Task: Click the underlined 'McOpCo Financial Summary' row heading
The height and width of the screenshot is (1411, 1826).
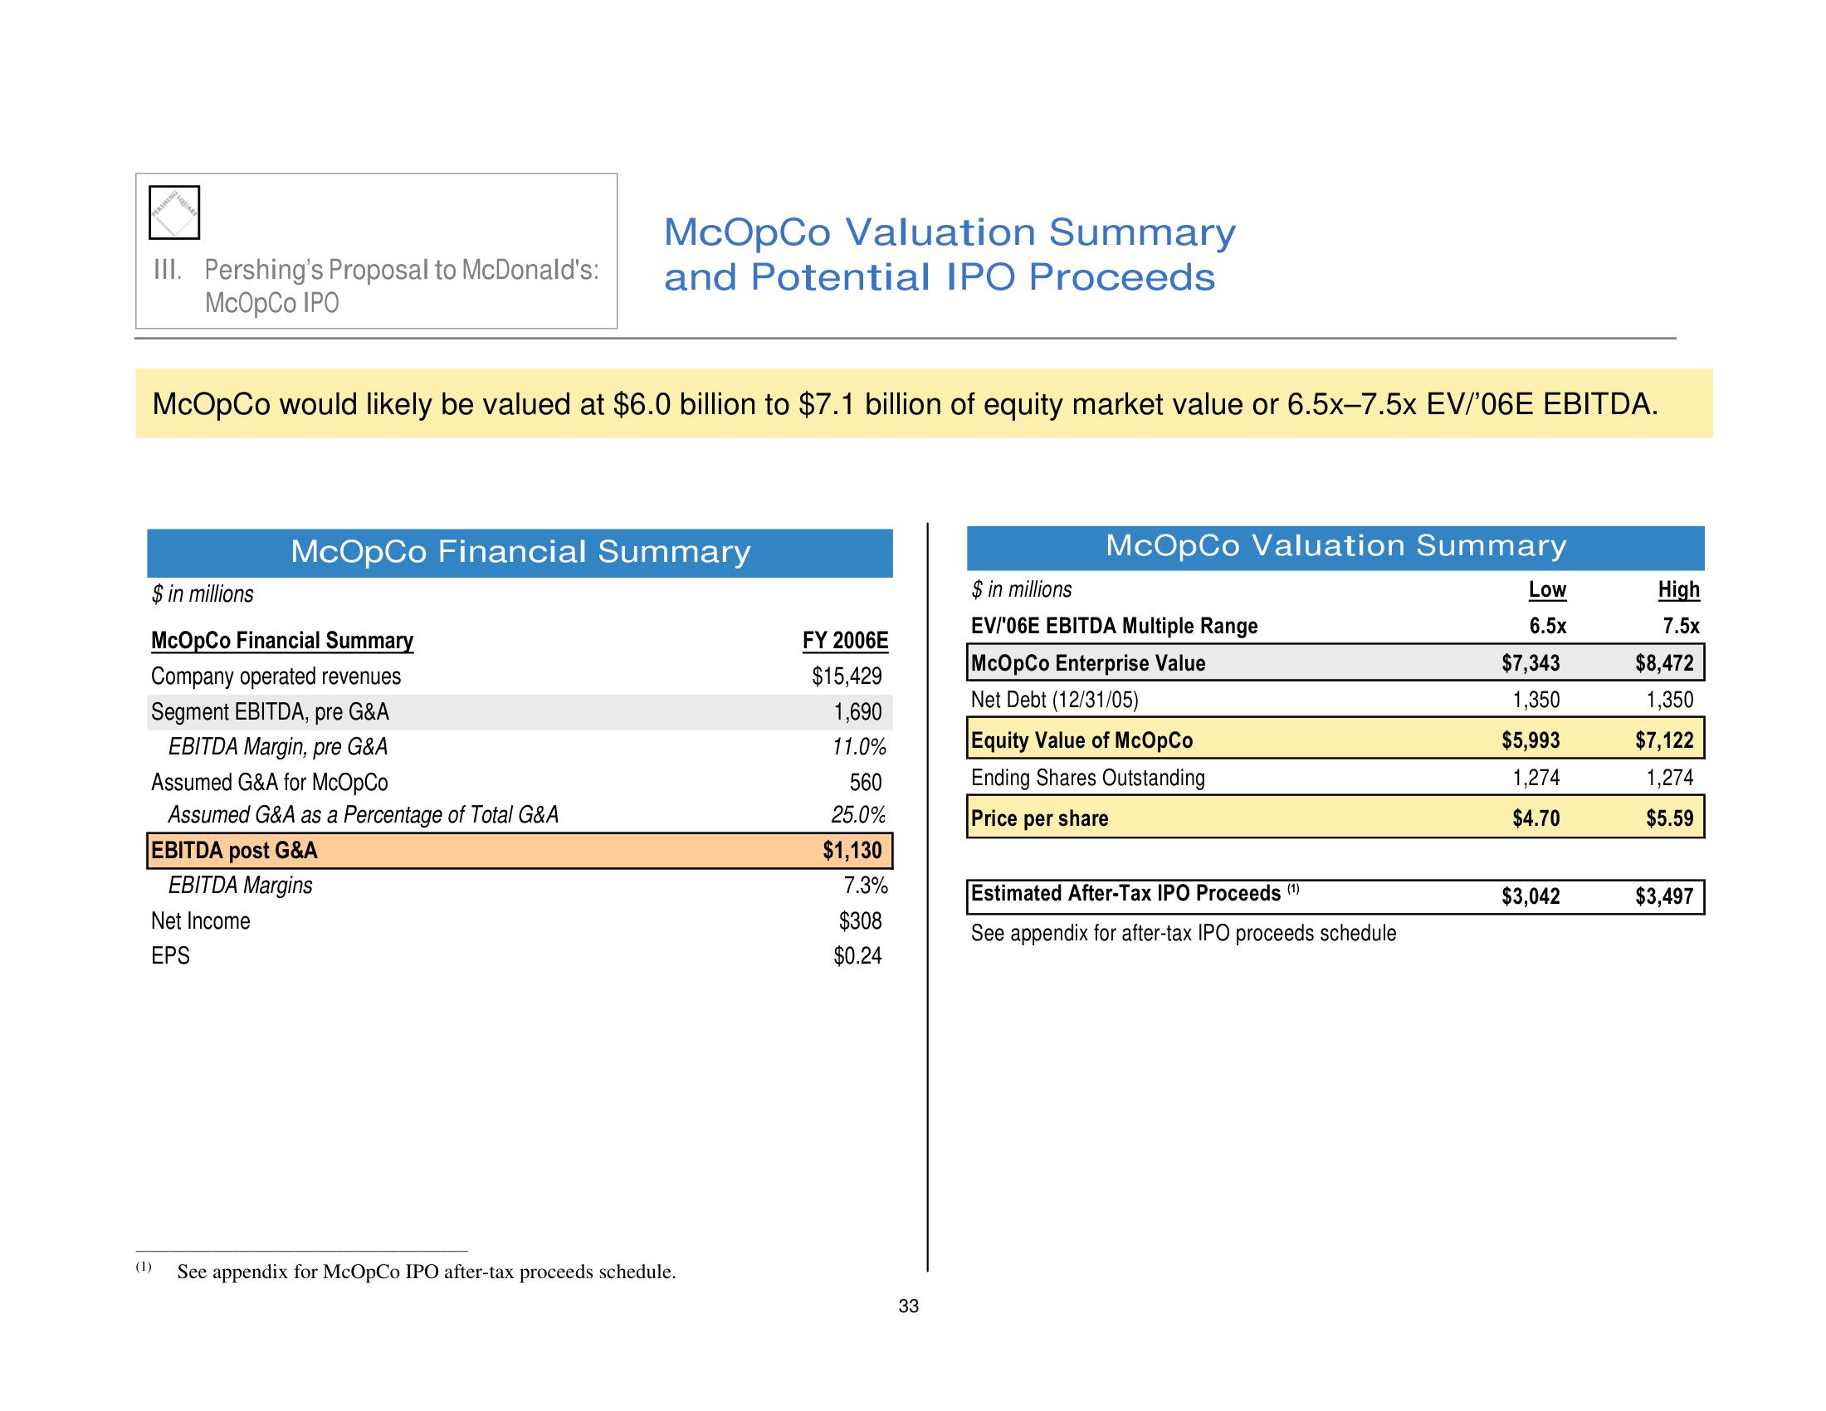Action: 281,641
